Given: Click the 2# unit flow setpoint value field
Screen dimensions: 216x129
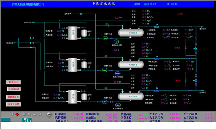Looking at the screenshot, I should (63, 67).
